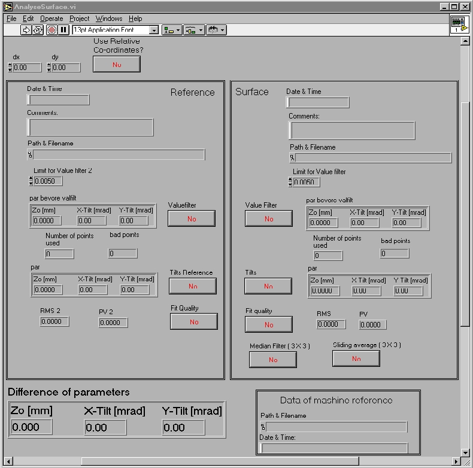Toggle the Surface Fit quality button
Viewport: 473px width, 468px height.
click(x=269, y=324)
